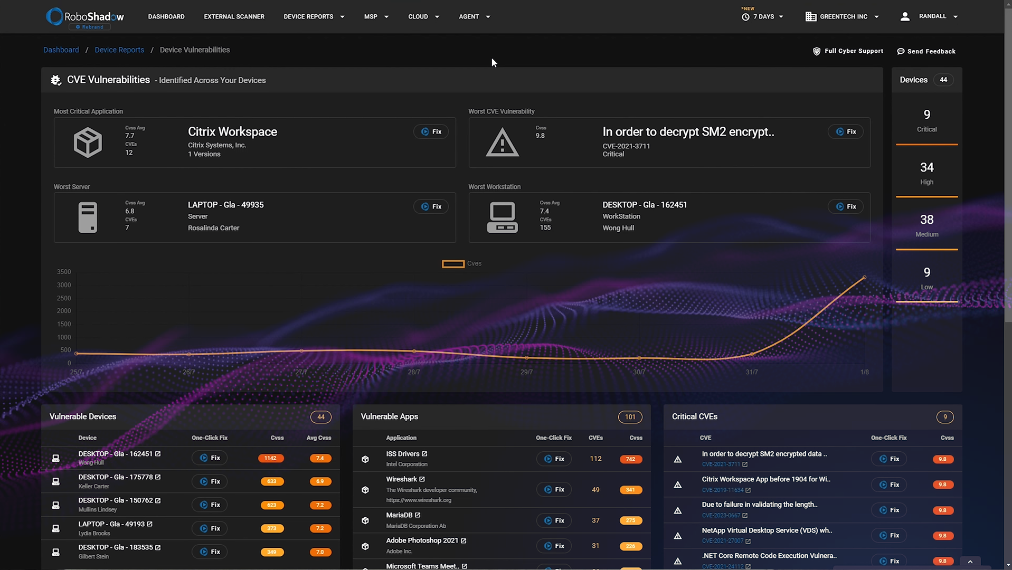Image resolution: width=1012 pixels, height=570 pixels.
Task: Click the workstation icon for DESKTOP - Gla - 162451
Action: click(x=502, y=217)
